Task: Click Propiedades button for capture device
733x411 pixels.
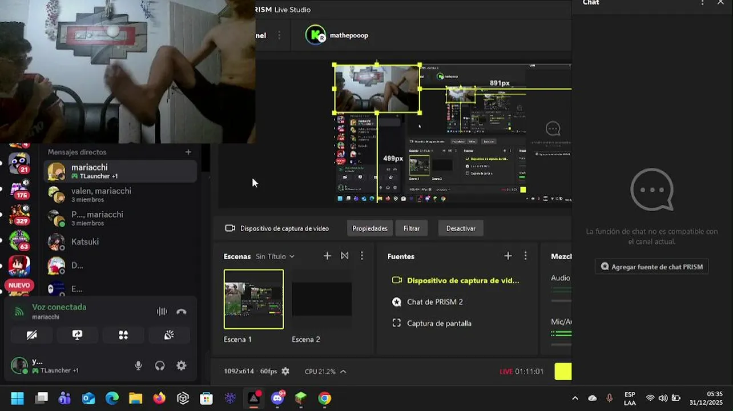Action: (x=370, y=228)
